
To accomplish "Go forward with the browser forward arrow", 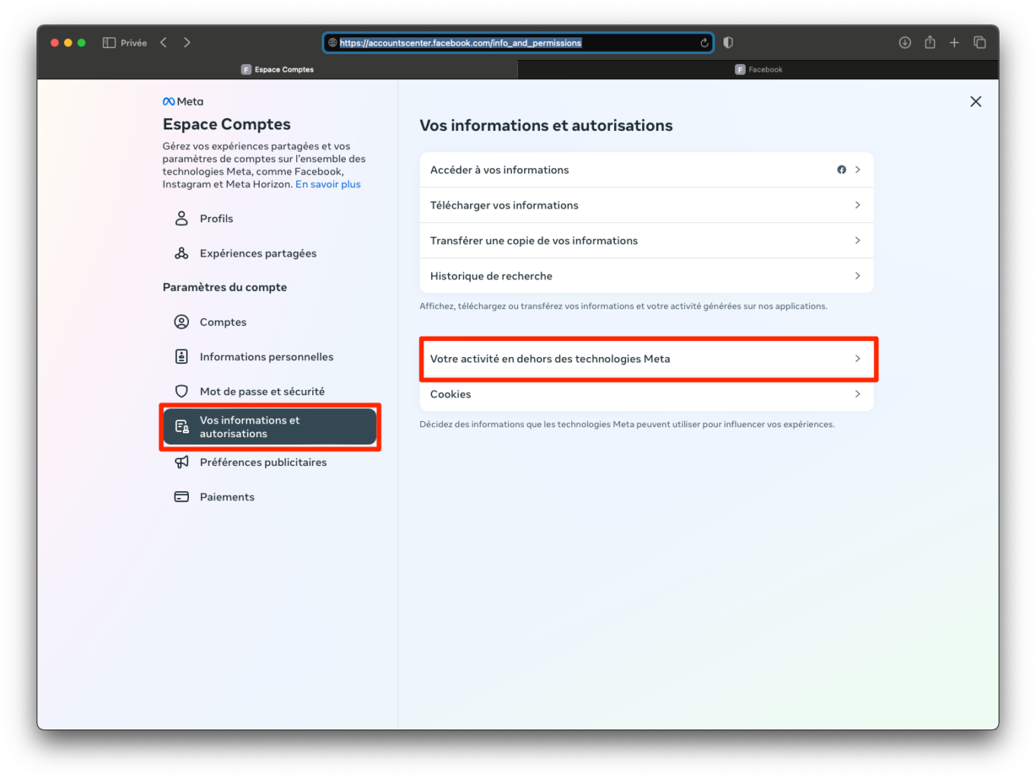I will click(x=187, y=43).
